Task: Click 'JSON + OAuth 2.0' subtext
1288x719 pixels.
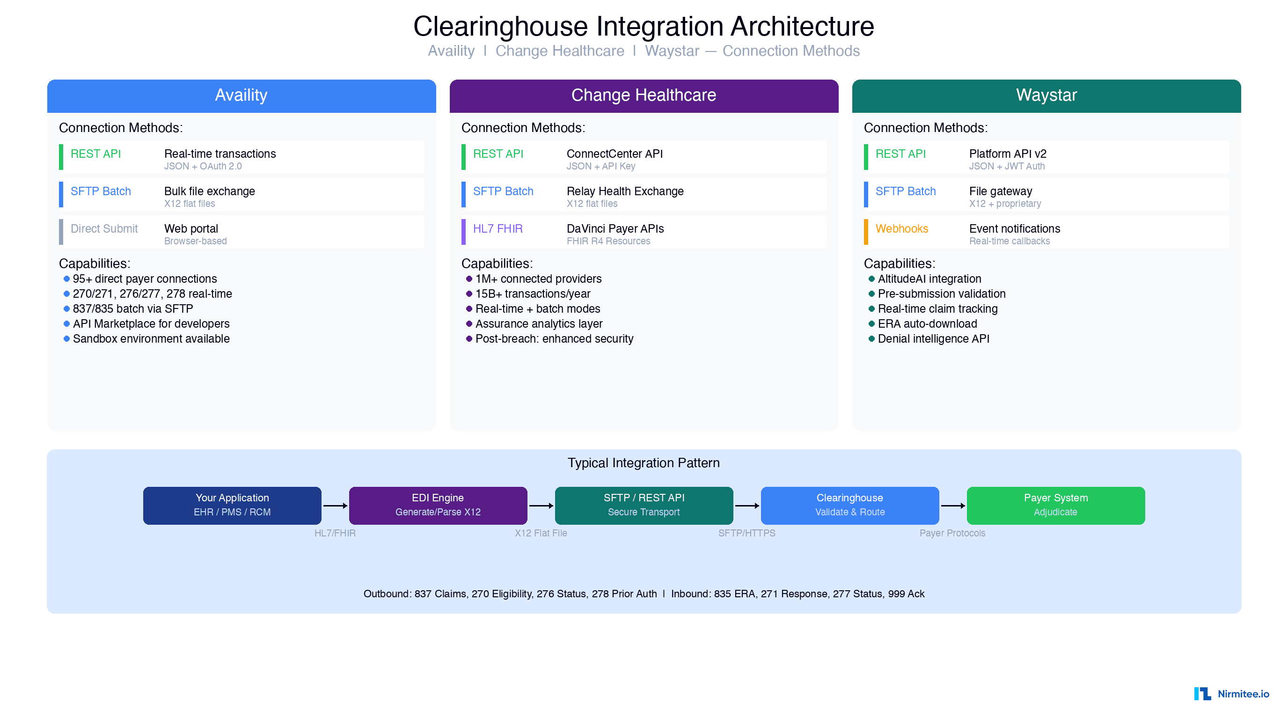Action: pos(203,167)
